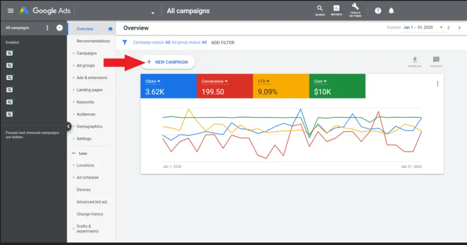
Task: Click the Feedback icon
Action: click(436, 62)
